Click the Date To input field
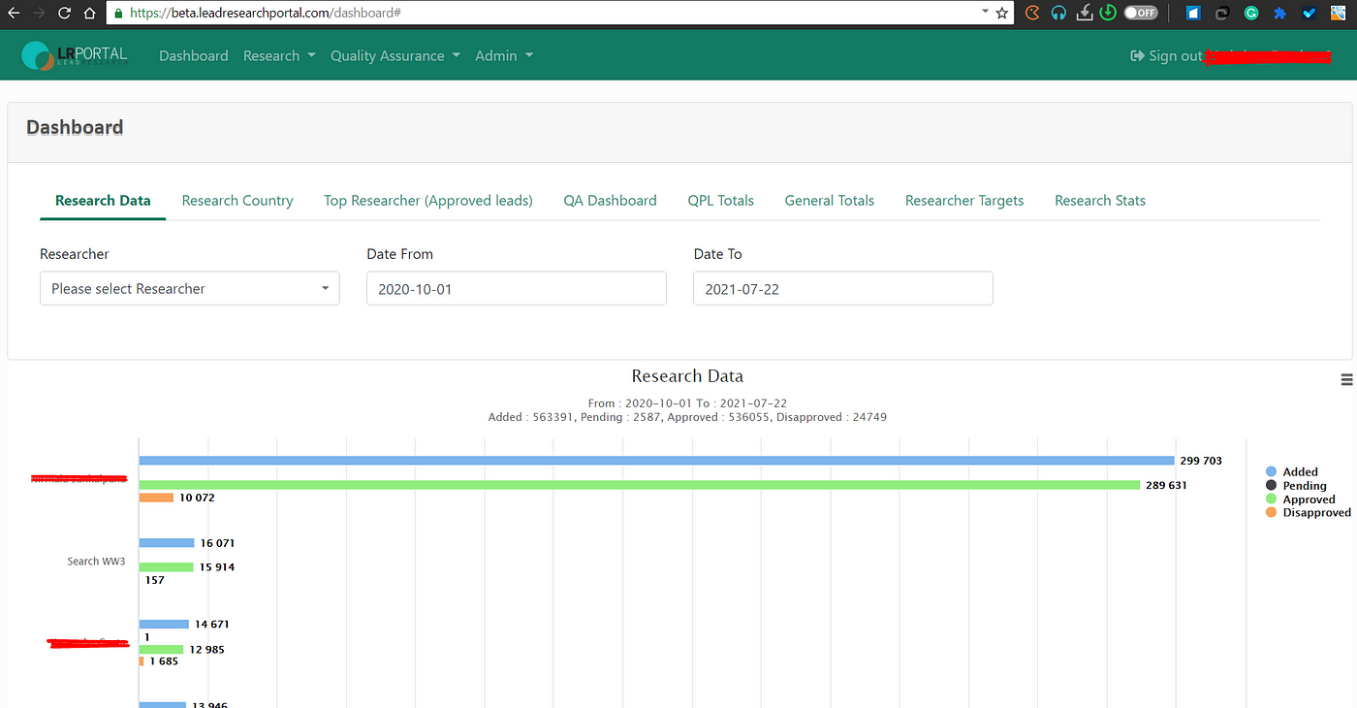 click(843, 288)
